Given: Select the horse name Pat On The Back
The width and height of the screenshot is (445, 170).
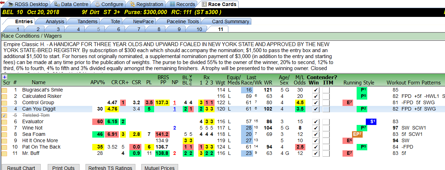Looking at the screenshot, I should tap(41, 147).
